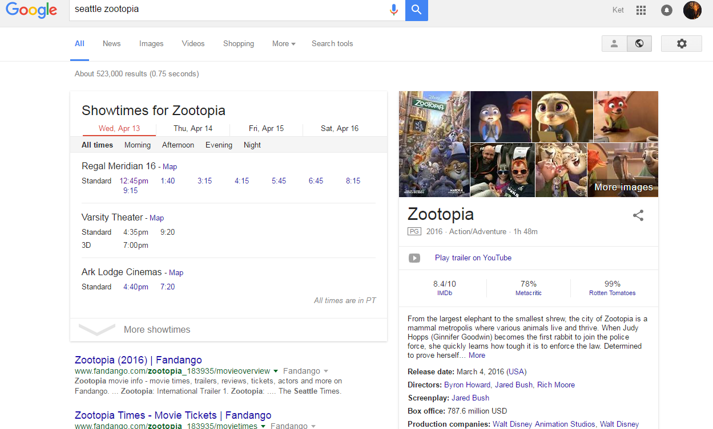Filter showtimes by Afternoon
The width and height of the screenshot is (713, 429).
coord(178,145)
